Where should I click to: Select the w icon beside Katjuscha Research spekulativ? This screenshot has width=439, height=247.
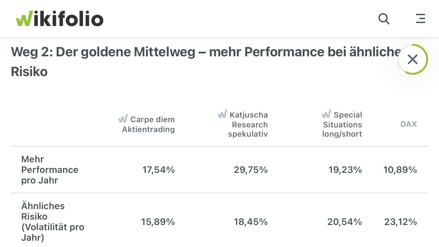(222, 115)
